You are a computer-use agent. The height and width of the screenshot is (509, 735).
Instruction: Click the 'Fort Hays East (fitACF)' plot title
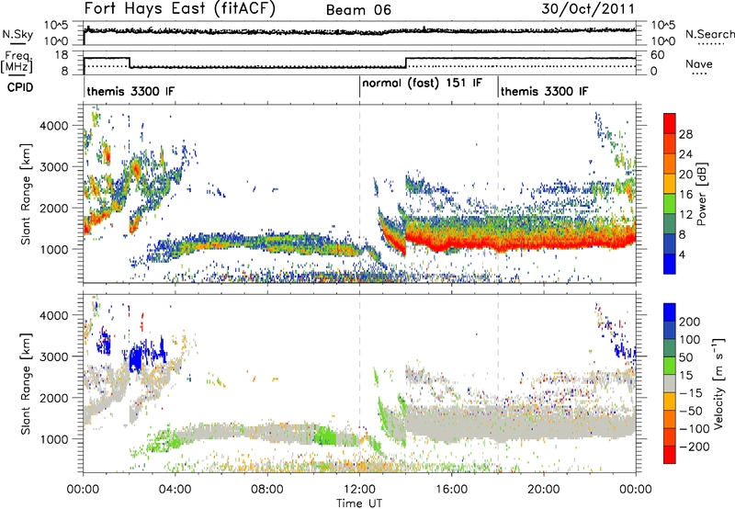[179, 8]
